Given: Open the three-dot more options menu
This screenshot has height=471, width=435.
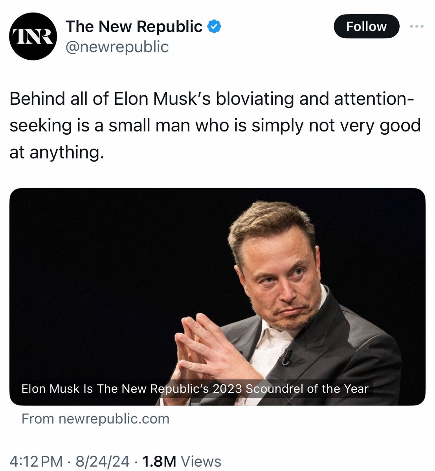Looking at the screenshot, I should [x=417, y=26].
